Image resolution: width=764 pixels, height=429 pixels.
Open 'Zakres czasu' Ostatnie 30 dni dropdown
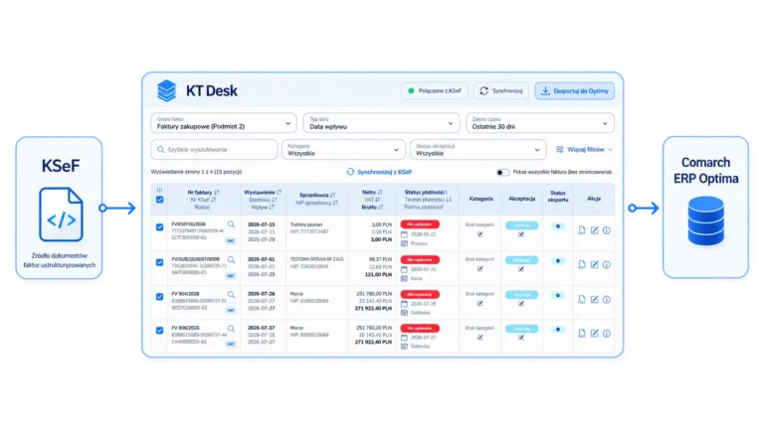coord(540,123)
